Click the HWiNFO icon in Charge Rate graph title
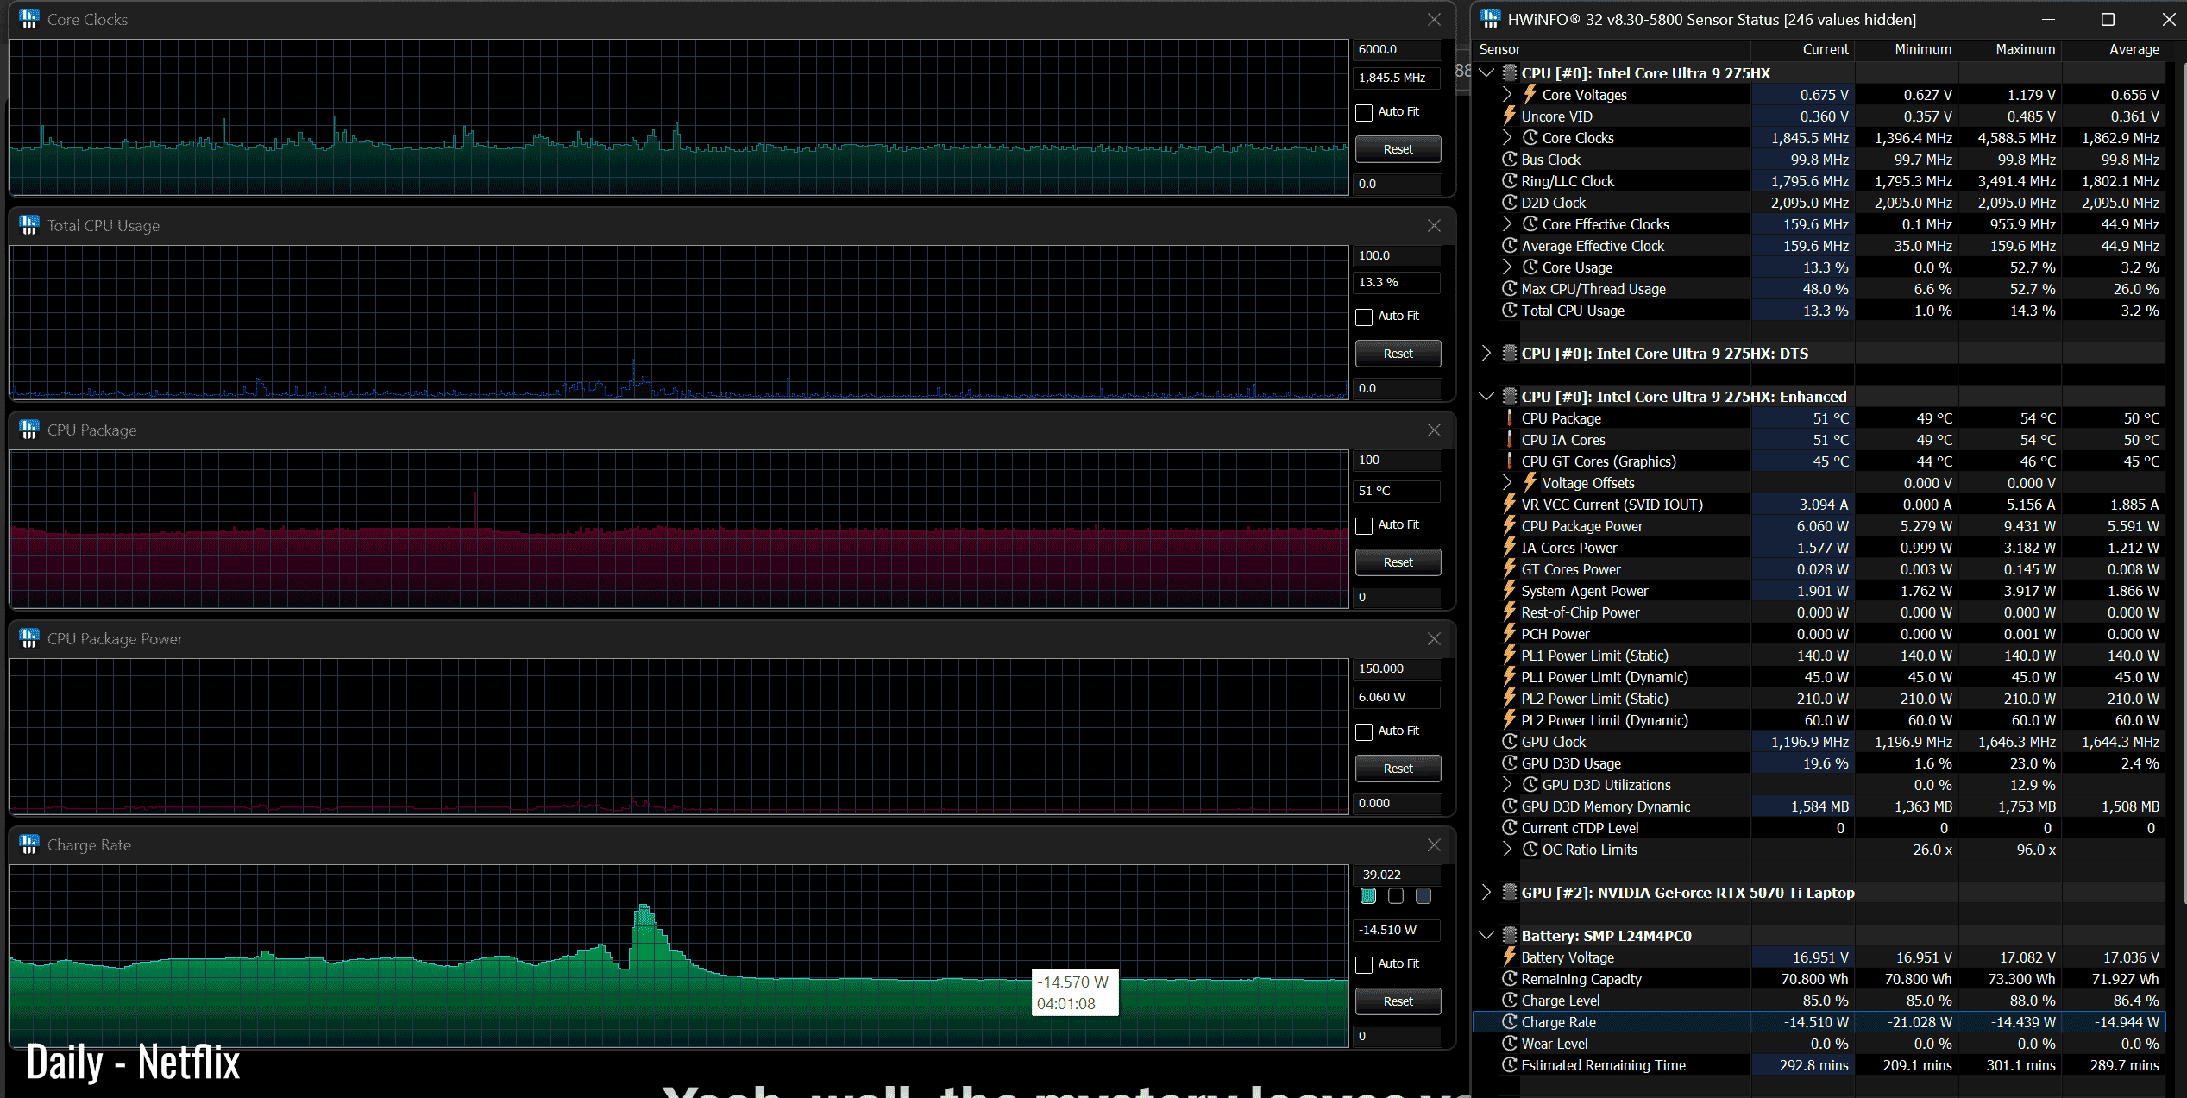Image resolution: width=2187 pixels, height=1098 pixels. (29, 844)
